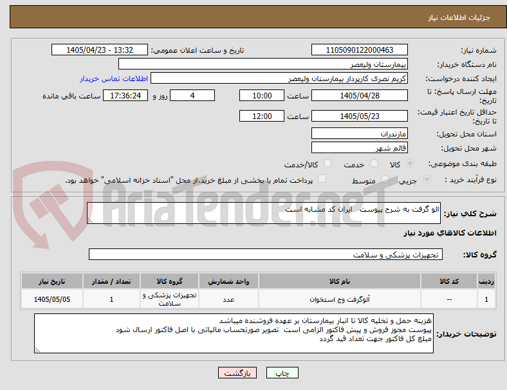
Task: Click the تعداد / مقدار column header
Action: coord(111,281)
